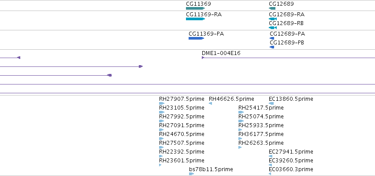Click the RH23601.5prime EST label
Screen dimensions: 375x176
pyautogui.click(x=182, y=161)
